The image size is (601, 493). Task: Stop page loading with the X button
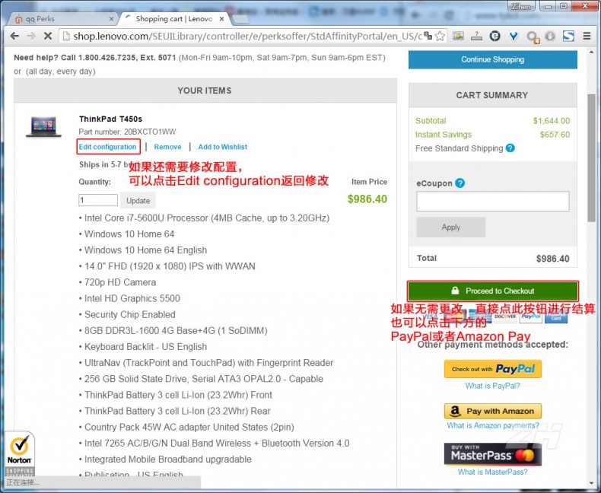(47, 36)
